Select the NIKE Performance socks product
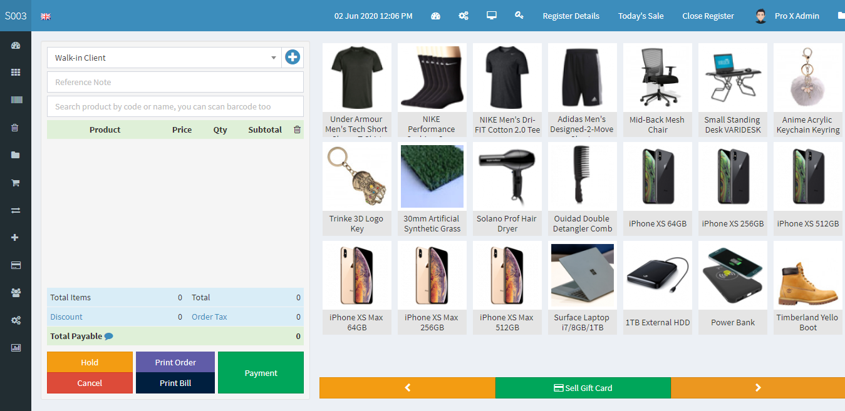This screenshot has width=845, height=411. pos(432,89)
